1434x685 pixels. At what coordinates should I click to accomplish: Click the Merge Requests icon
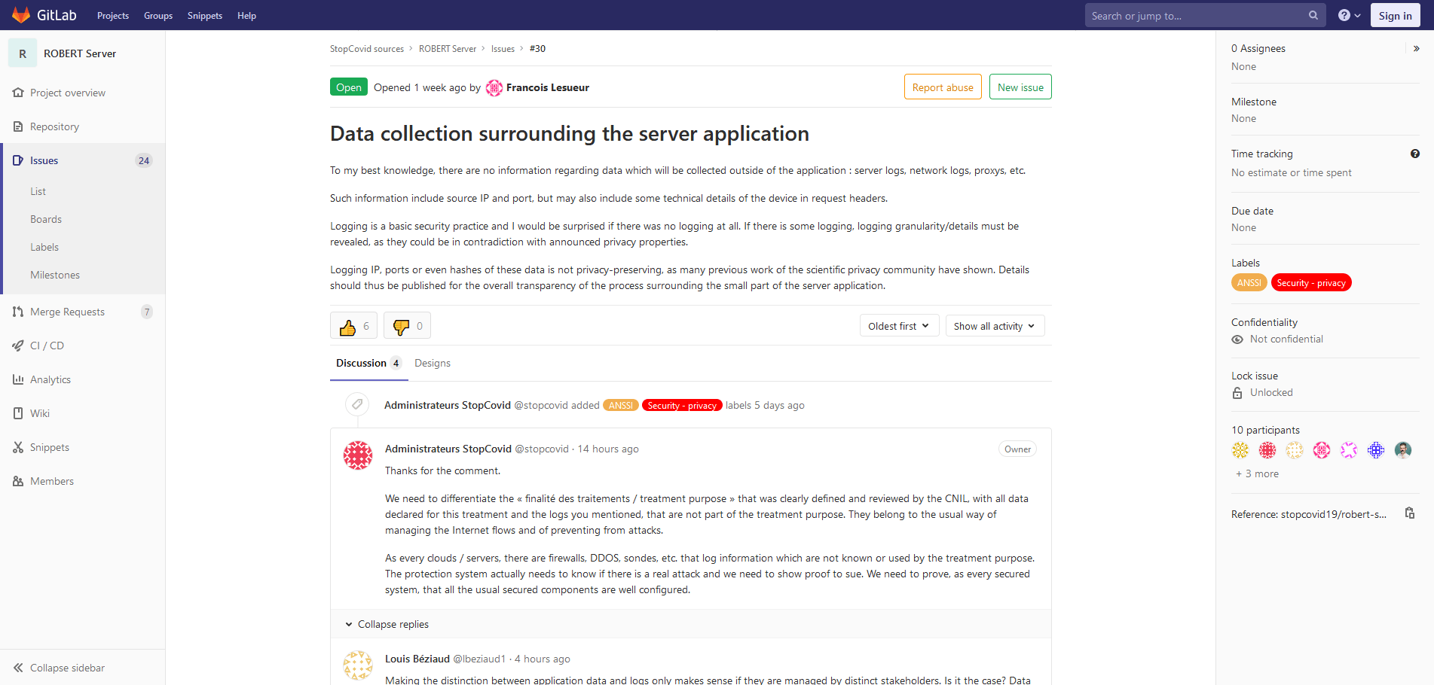[x=18, y=312]
